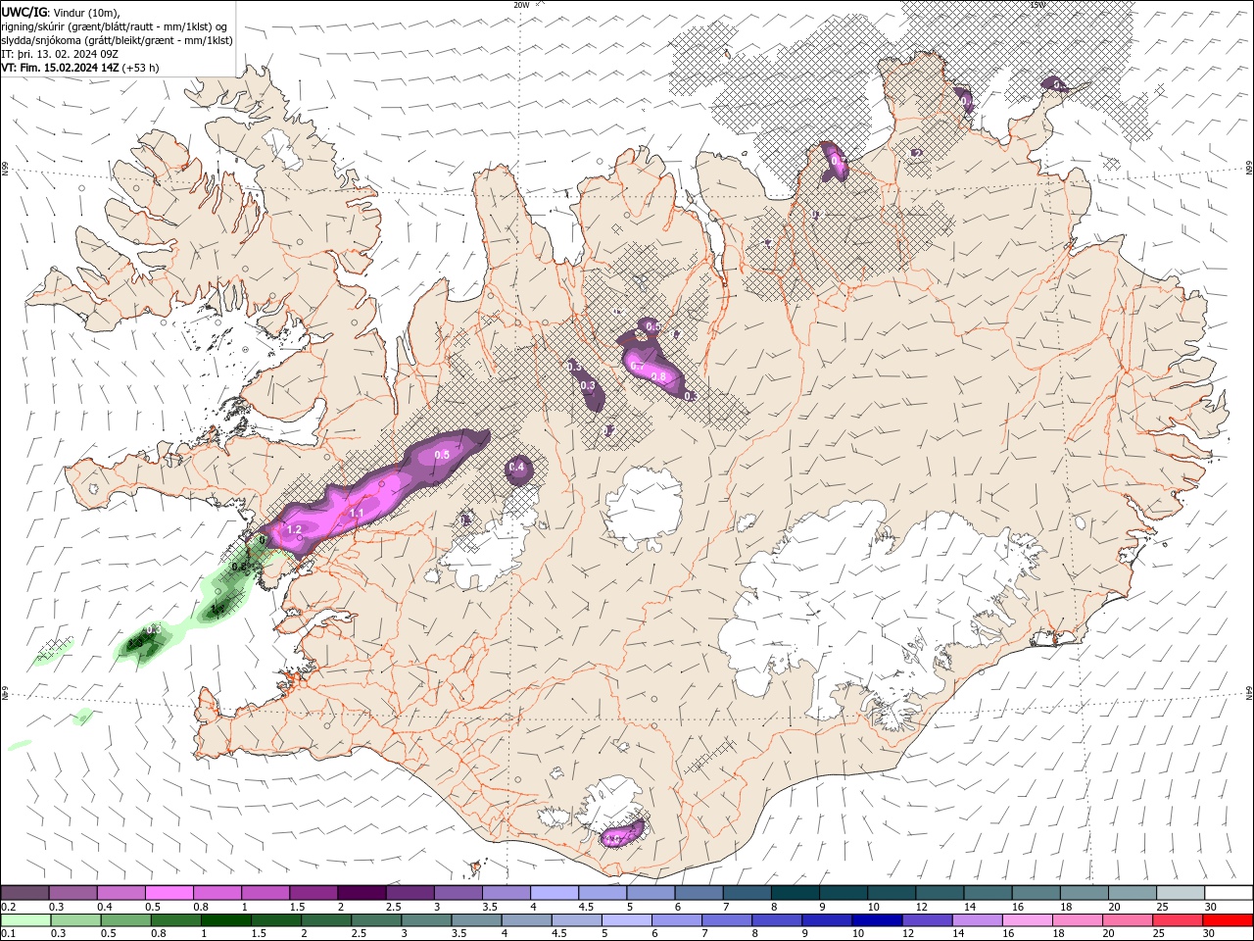
Task: Pick the bright pink snow swatch labeled 0.5
Action: 169,893
